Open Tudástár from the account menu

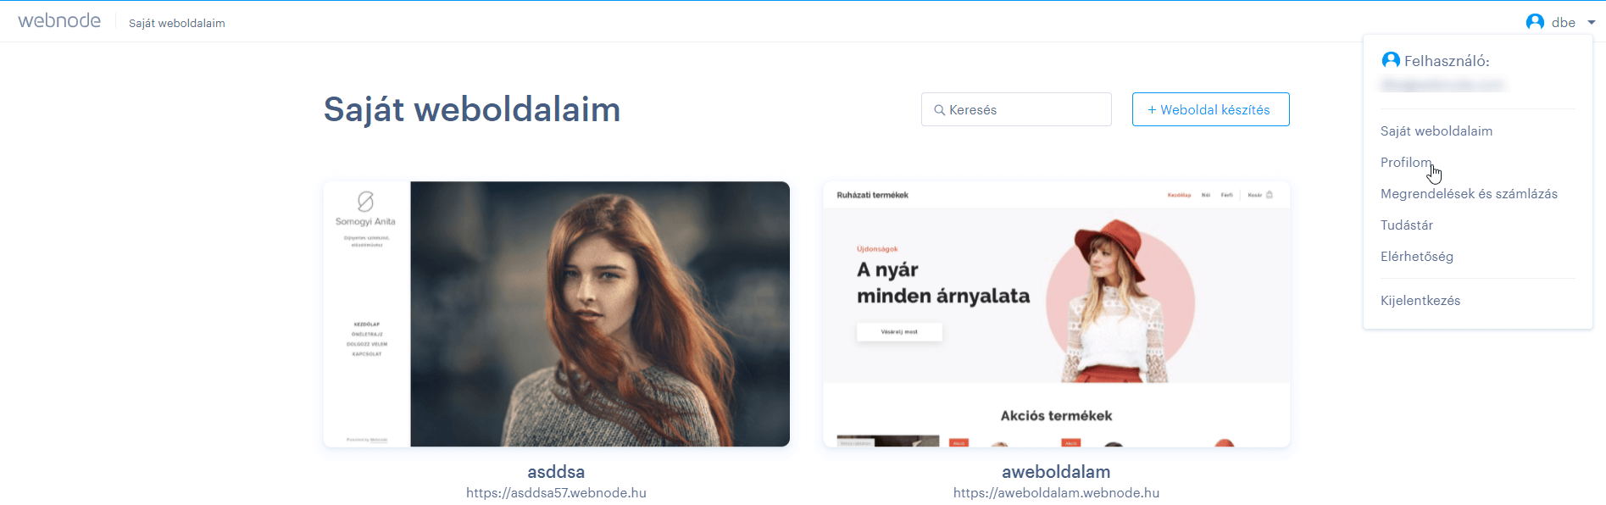click(x=1407, y=225)
